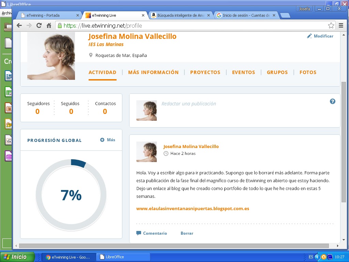Close the Inicio de sesión Google tab

(274, 15)
